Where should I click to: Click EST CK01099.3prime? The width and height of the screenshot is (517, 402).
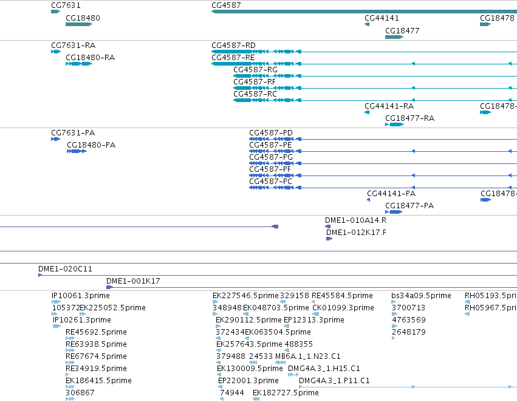[343, 308]
